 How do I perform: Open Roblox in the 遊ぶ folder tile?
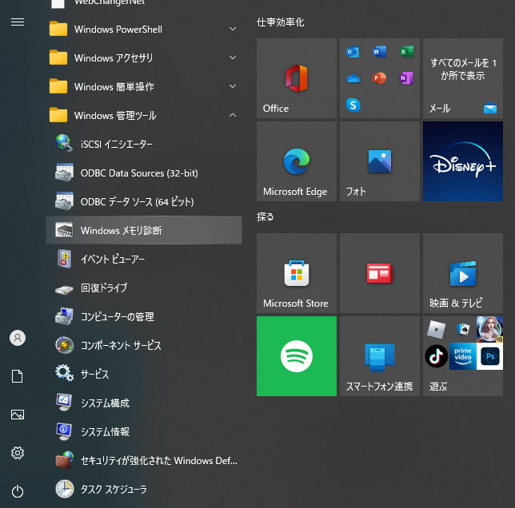(436, 329)
